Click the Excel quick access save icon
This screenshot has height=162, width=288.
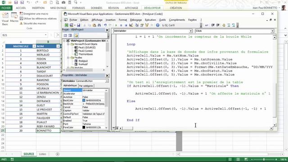(16, 3)
